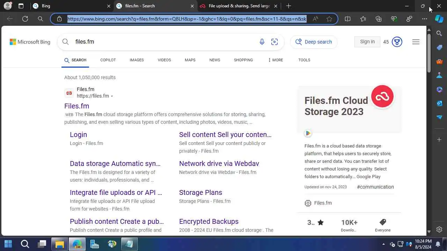447x251 pixels.
Task: Open the Login sitelink
Action: [x=78, y=135]
